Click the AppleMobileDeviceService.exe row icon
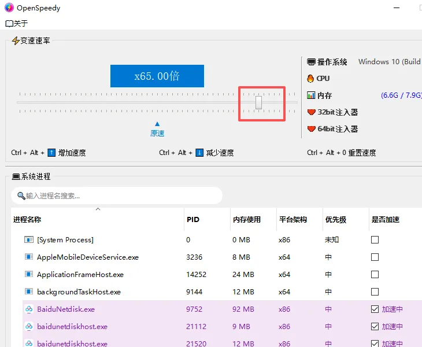422x347 pixels. (29, 257)
